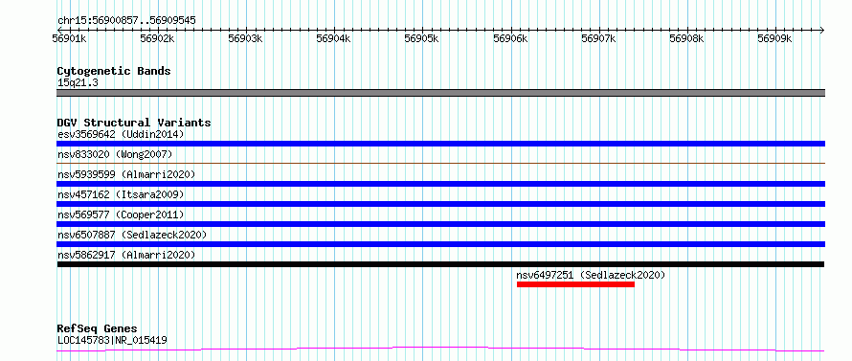This screenshot has height=361, width=852.
Task: Select the blue bar under nsv457162
Action: tap(440, 204)
